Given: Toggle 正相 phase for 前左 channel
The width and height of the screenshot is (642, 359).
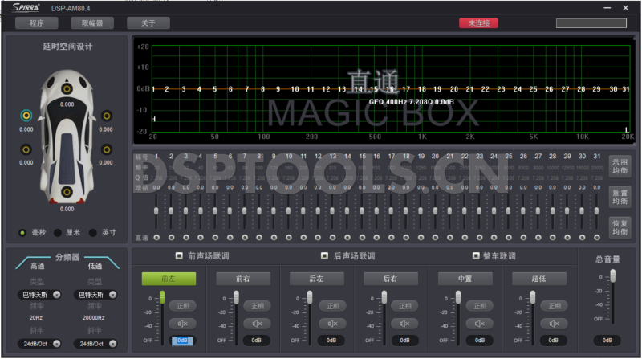Looking at the screenshot, I should (x=183, y=306).
